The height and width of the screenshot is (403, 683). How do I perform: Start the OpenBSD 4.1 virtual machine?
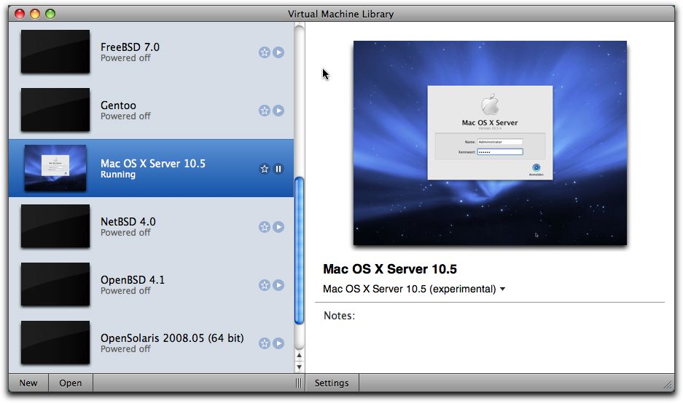coord(278,285)
